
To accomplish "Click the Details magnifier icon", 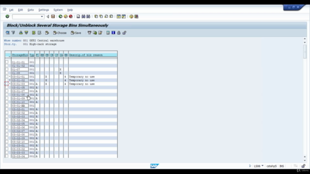I will (8, 33).
